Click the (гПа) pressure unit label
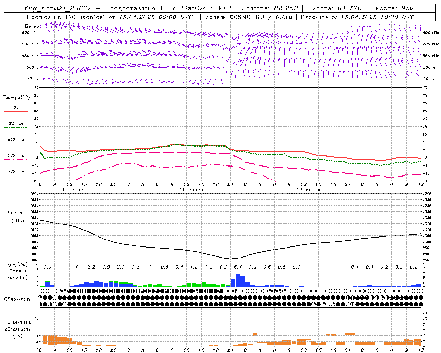The width and height of the screenshot is (441, 353). (x=18, y=221)
